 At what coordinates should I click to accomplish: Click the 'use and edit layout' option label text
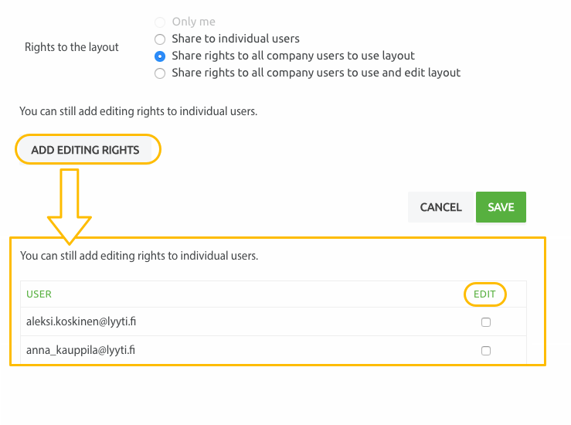pos(316,73)
